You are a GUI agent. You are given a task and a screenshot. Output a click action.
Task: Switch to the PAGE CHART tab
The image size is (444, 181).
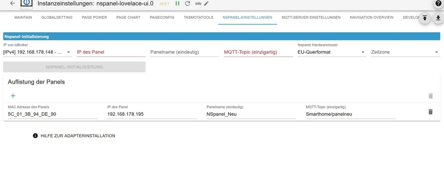pos(128,17)
